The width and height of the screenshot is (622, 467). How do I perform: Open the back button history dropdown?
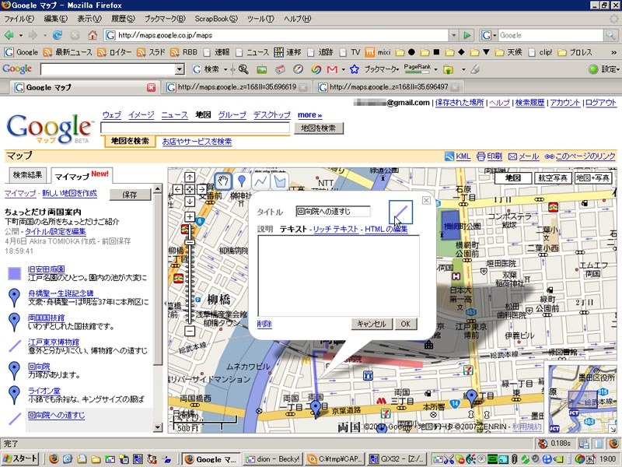[x=21, y=35]
